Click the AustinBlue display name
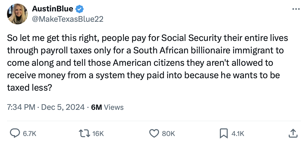Image resolution: width=306 pixels, height=144 pixels. point(52,9)
